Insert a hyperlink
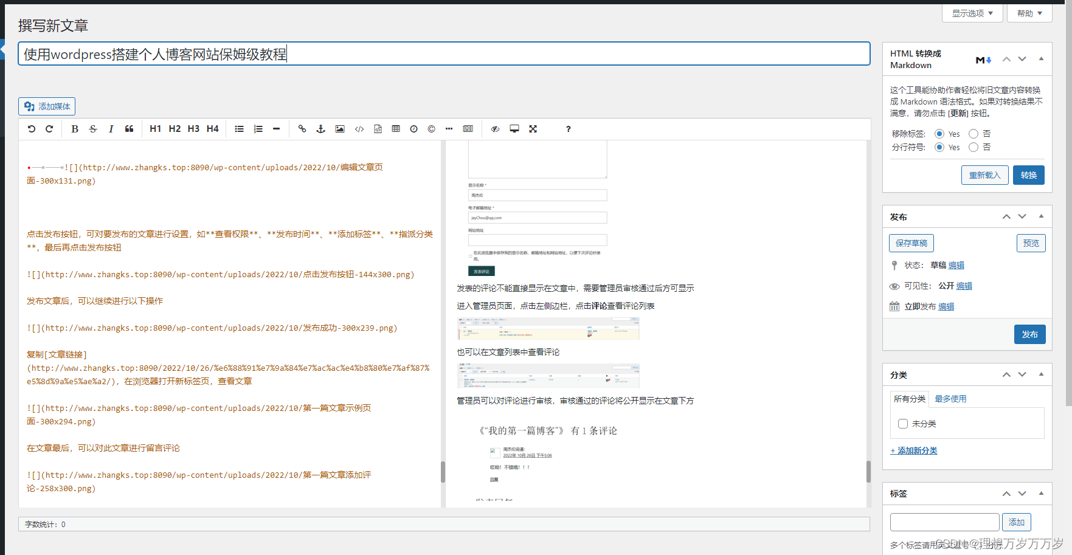 point(302,129)
